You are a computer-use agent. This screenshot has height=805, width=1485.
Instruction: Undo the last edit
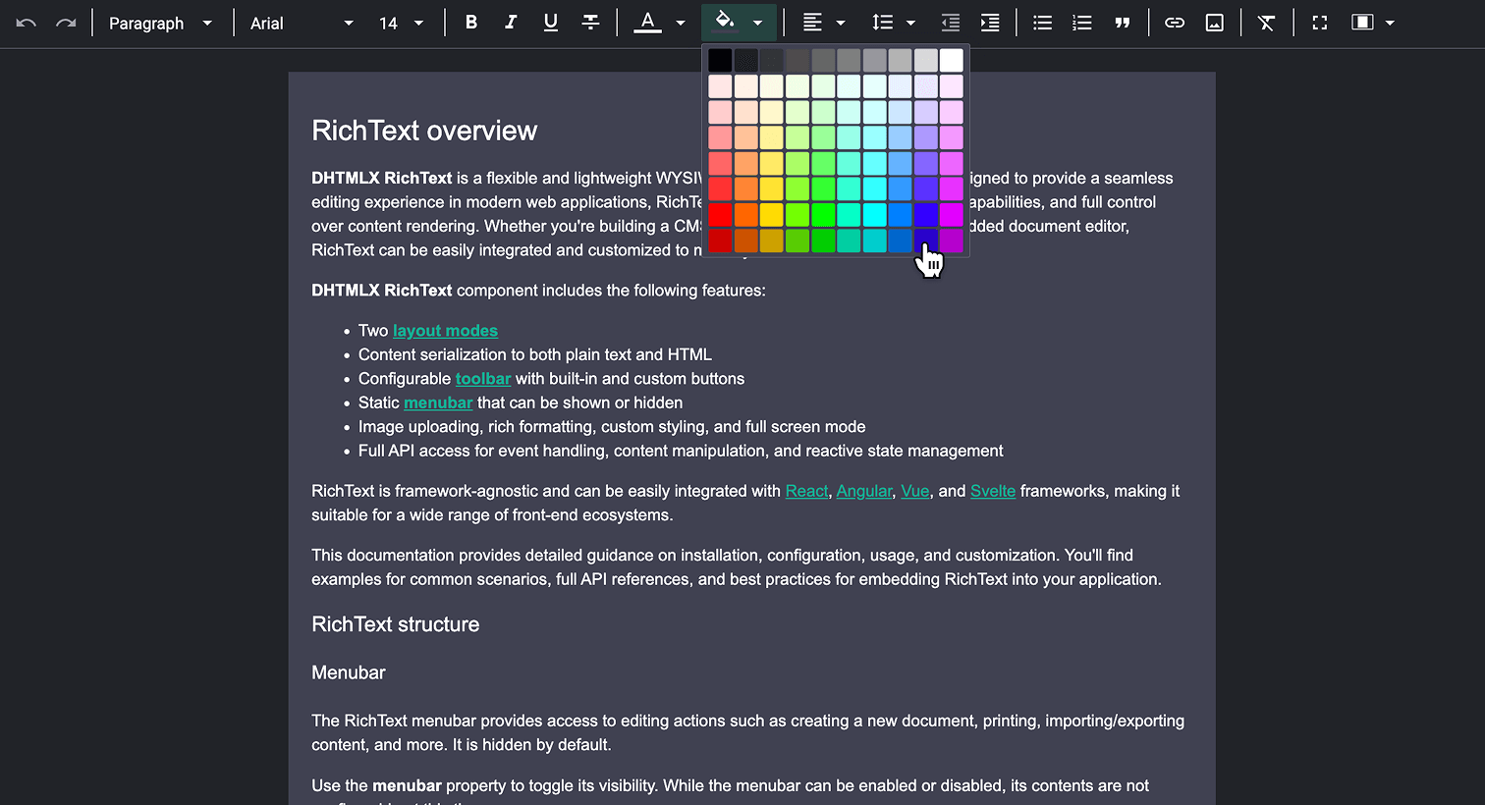(x=27, y=23)
